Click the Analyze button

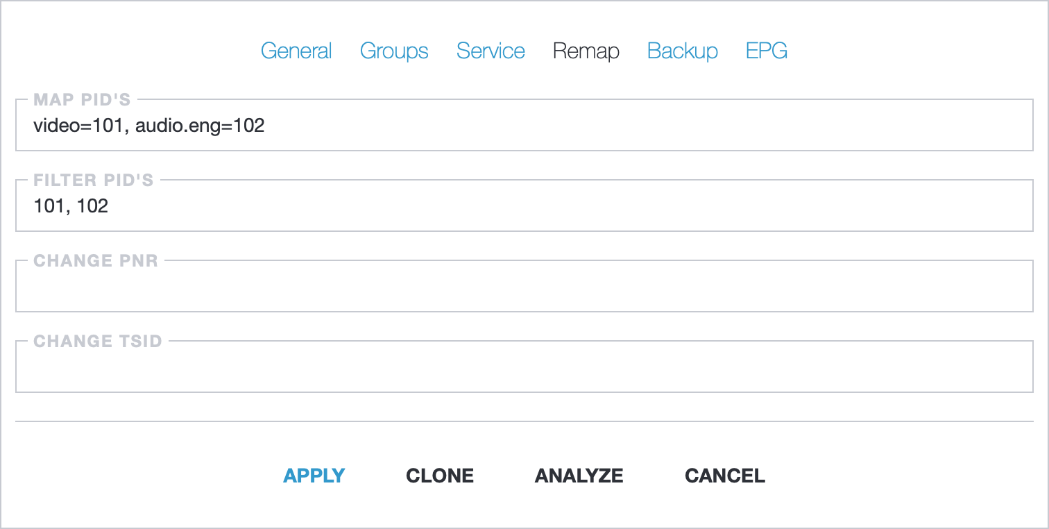point(579,476)
